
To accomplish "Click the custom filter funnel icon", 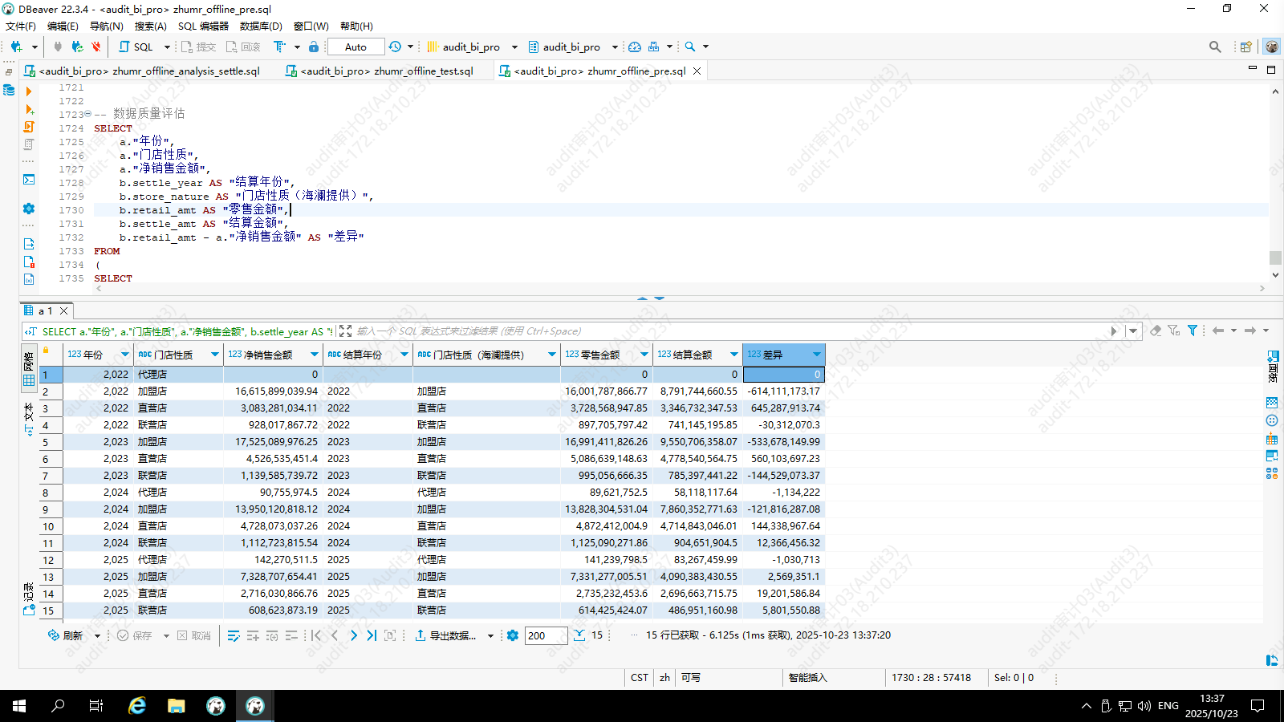I will 1193,331.
